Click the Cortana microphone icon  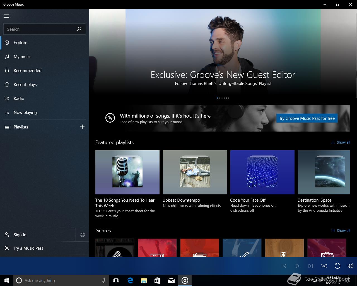coord(103,280)
